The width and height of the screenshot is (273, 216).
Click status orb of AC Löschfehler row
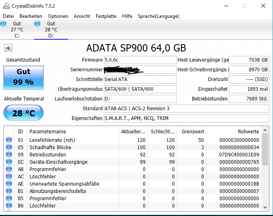tap(9, 176)
